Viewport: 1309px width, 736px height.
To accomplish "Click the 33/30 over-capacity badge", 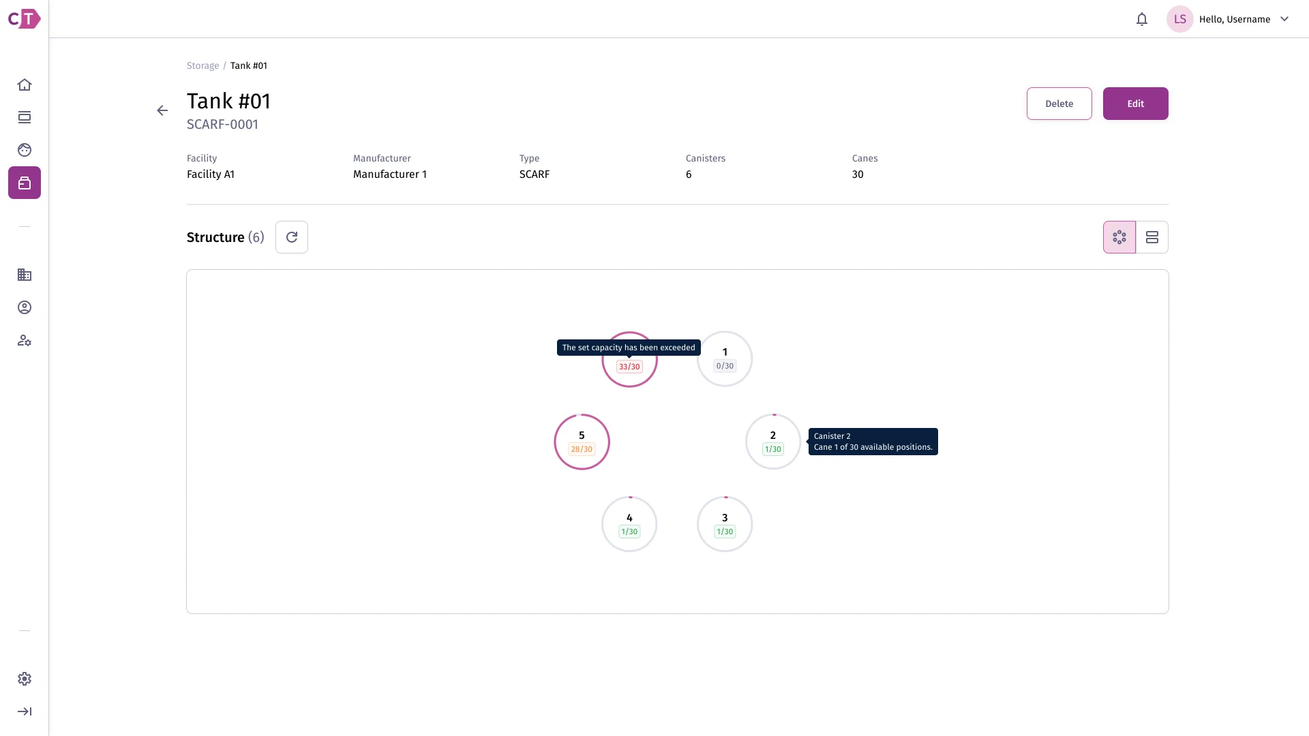I will 629,367.
